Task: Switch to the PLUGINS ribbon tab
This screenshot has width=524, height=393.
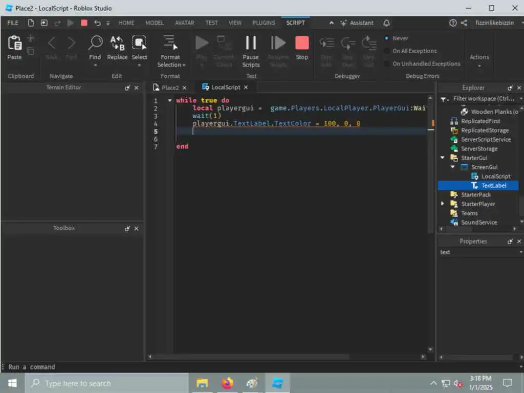Action: [x=264, y=23]
